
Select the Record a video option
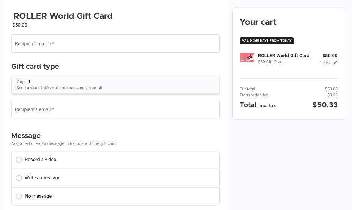click(19, 160)
